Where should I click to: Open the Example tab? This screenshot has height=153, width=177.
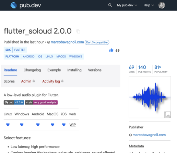coord(54,70)
